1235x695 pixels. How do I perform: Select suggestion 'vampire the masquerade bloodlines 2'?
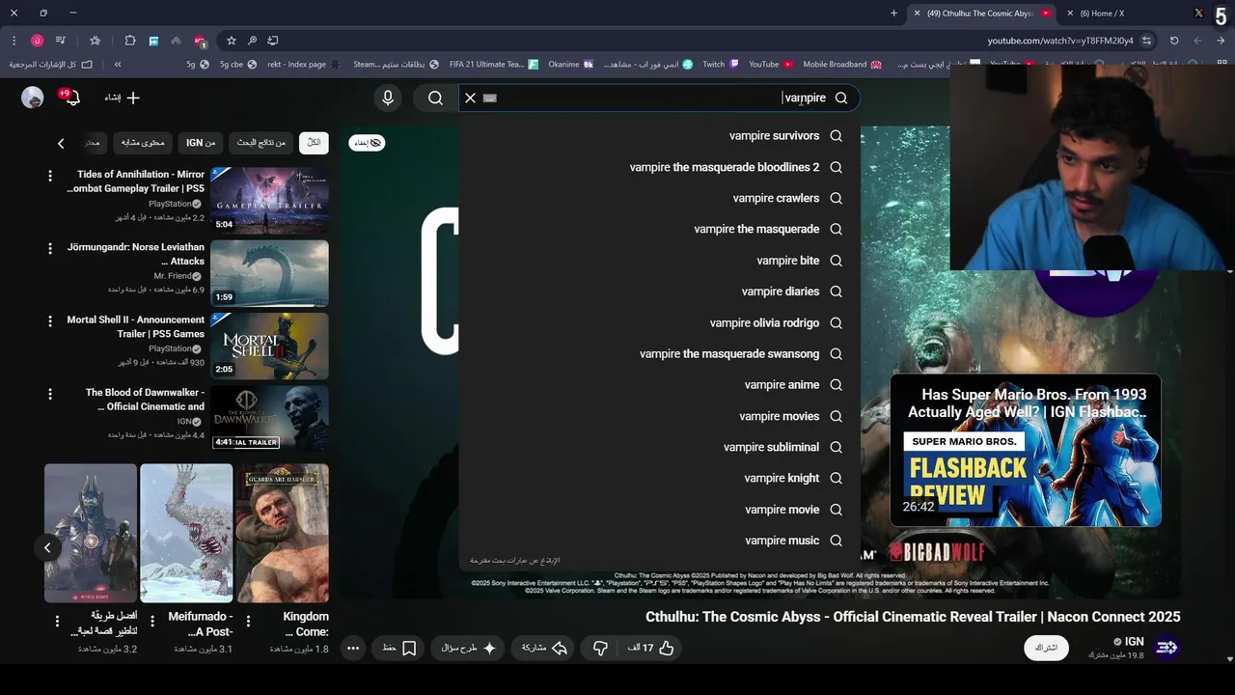659,167
